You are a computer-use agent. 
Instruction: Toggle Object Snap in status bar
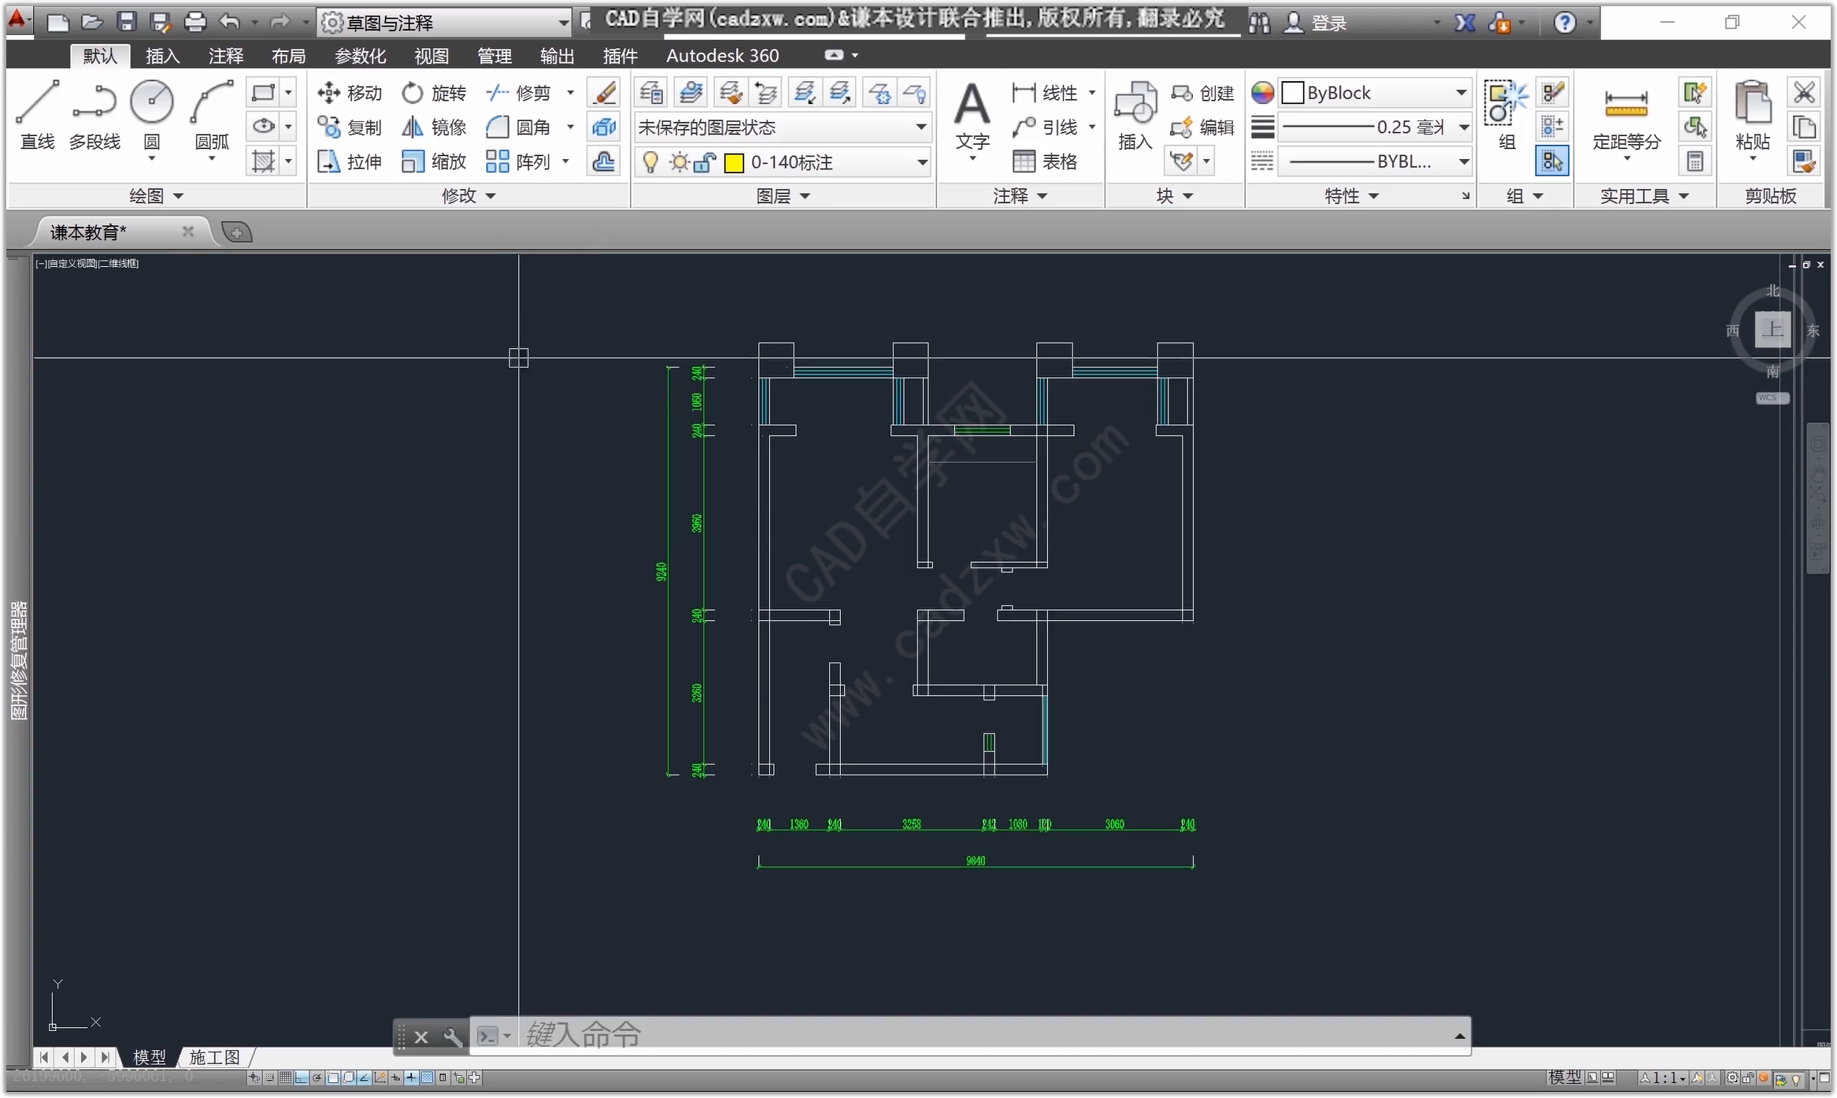pyautogui.click(x=332, y=1078)
